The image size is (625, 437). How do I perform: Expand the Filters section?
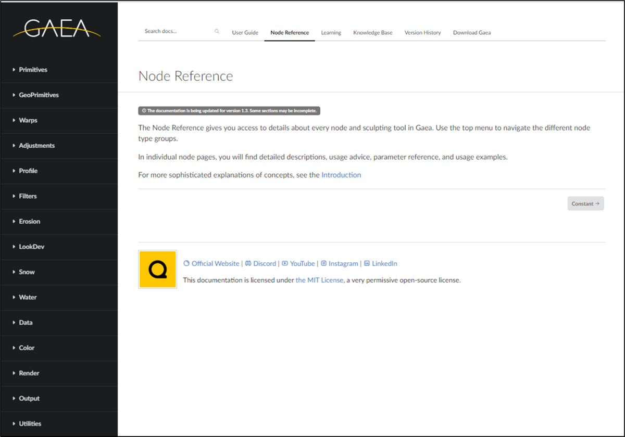click(x=59, y=196)
